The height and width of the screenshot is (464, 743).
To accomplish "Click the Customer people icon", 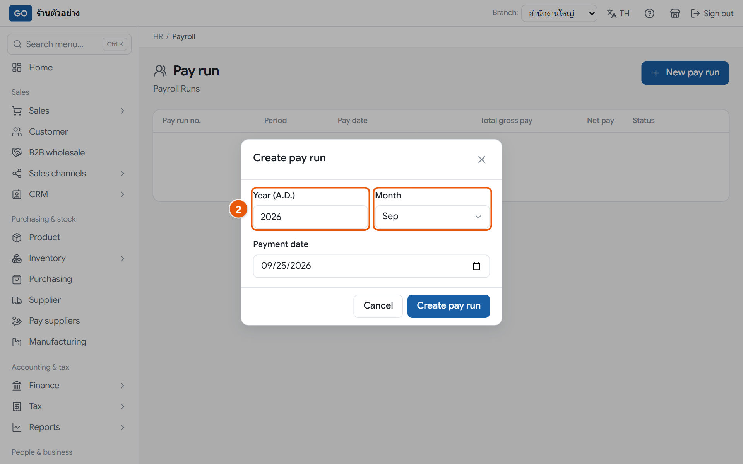I will (x=17, y=131).
